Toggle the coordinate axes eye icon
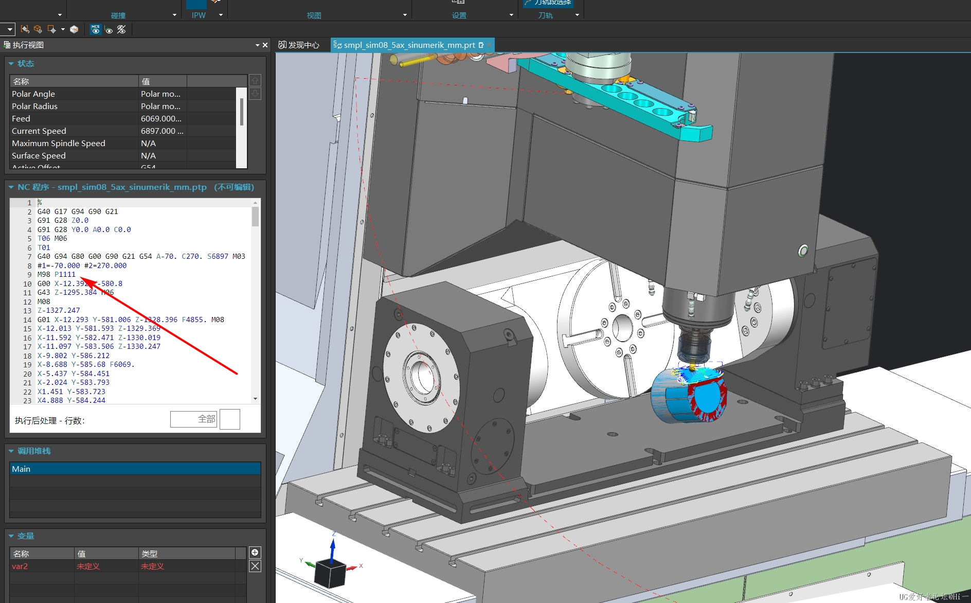 109,30
